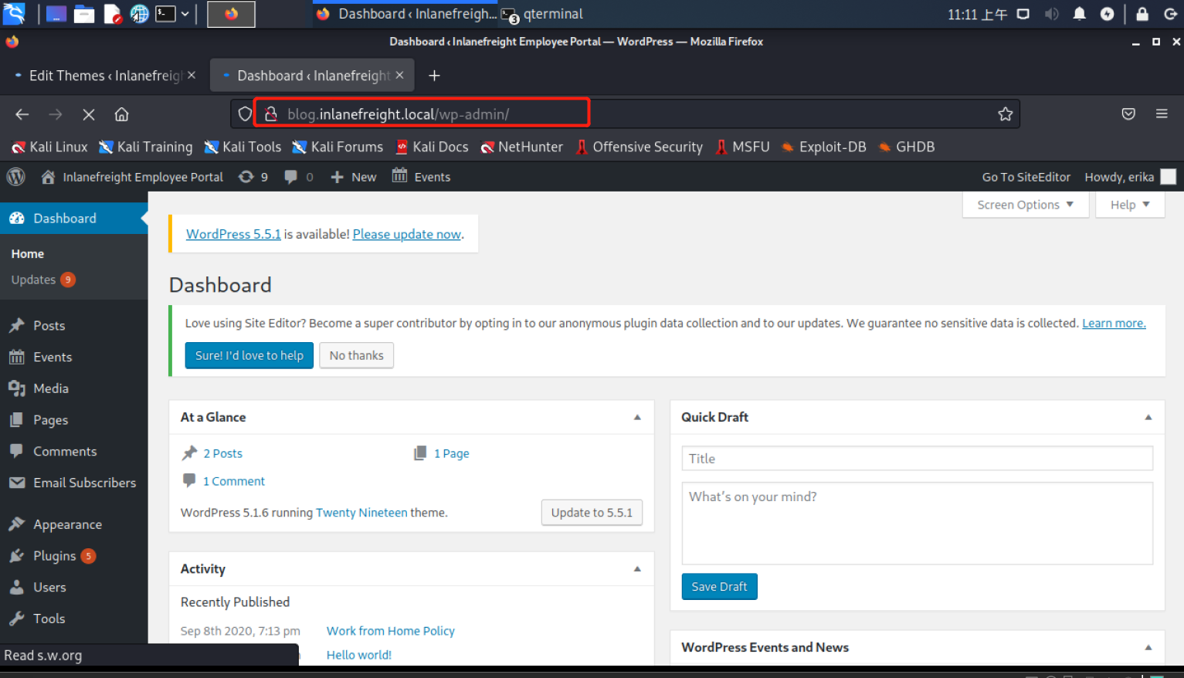
Task: Open the NetHunter bookmark
Action: [x=521, y=147]
